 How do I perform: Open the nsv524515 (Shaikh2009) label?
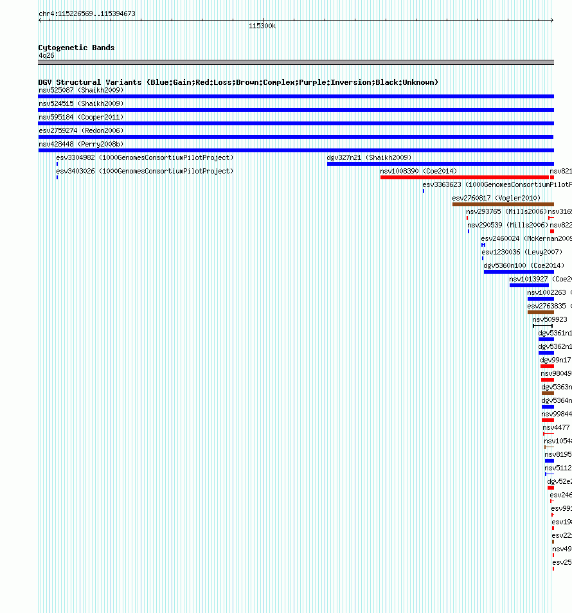pyautogui.click(x=81, y=103)
